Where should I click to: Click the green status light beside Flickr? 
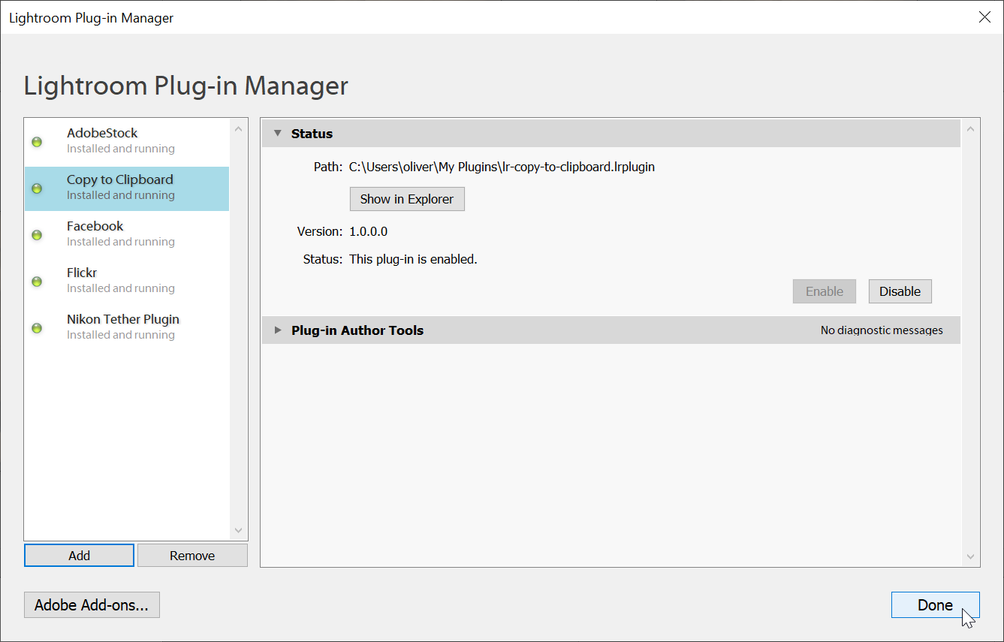click(36, 282)
